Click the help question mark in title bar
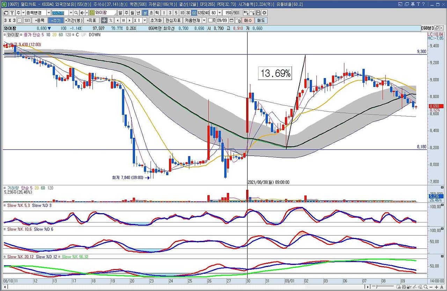This screenshot has height=291, width=447. (423, 4)
